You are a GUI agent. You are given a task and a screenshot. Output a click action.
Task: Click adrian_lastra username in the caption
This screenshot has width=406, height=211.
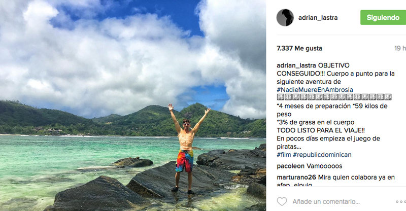296,66
